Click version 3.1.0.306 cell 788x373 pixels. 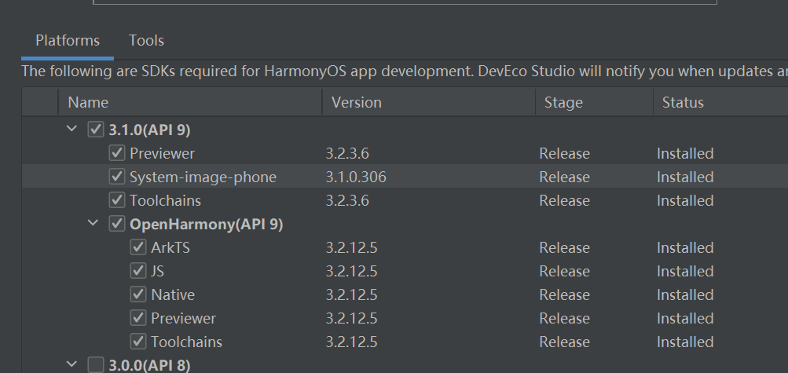pyautogui.click(x=356, y=177)
